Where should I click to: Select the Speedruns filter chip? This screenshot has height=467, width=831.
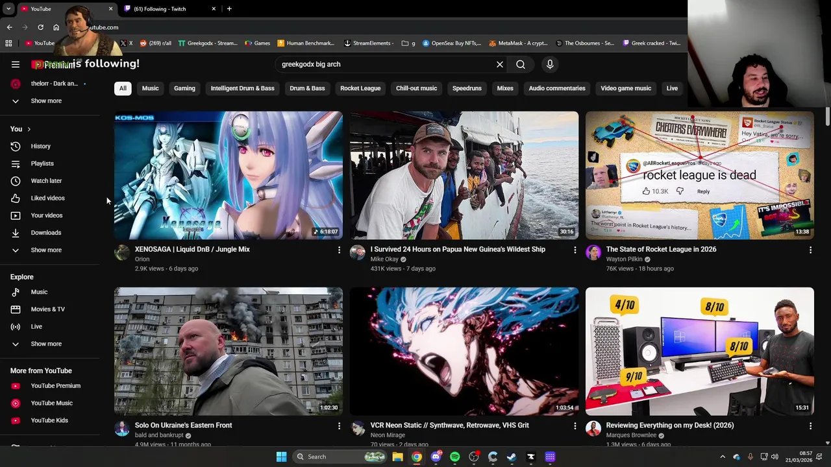tap(467, 88)
